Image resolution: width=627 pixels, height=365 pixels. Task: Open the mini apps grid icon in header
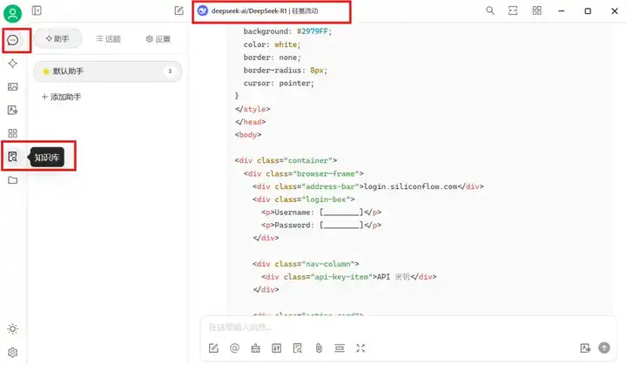[x=537, y=10]
